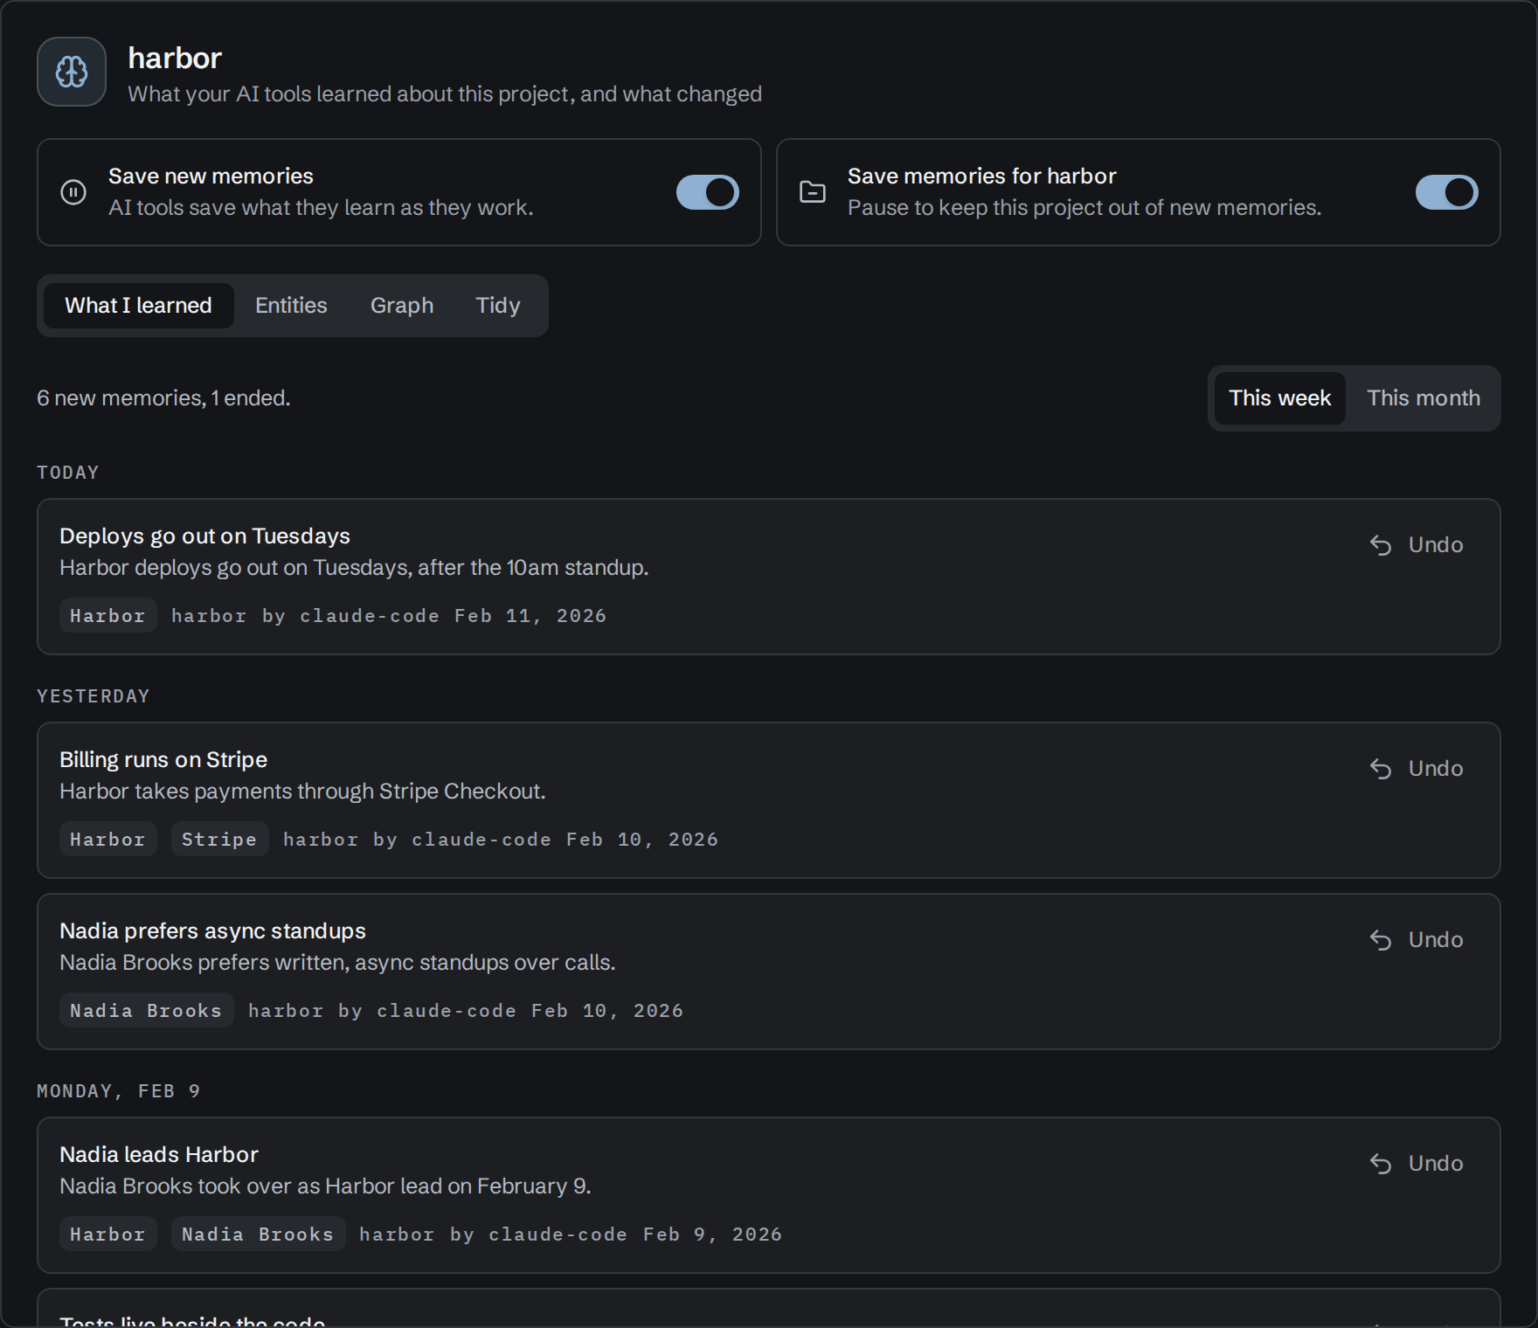Toggle the Save new memories switch
The width and height of the screenshot is (1538, 1328).
(x=708, y=192)
